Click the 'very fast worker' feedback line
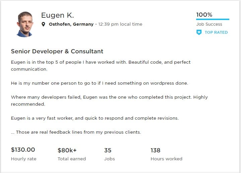 click(x=94, y=118)
